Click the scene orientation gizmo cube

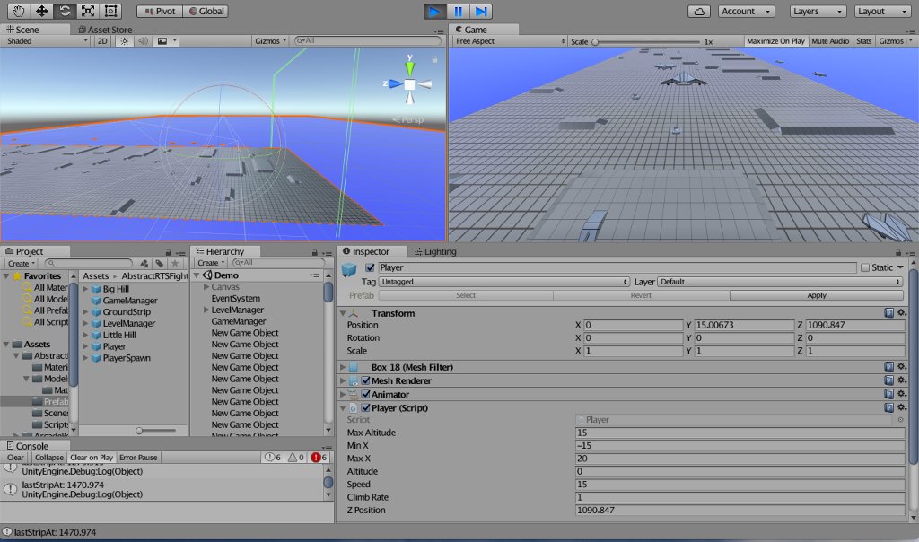tap(409, 84)
